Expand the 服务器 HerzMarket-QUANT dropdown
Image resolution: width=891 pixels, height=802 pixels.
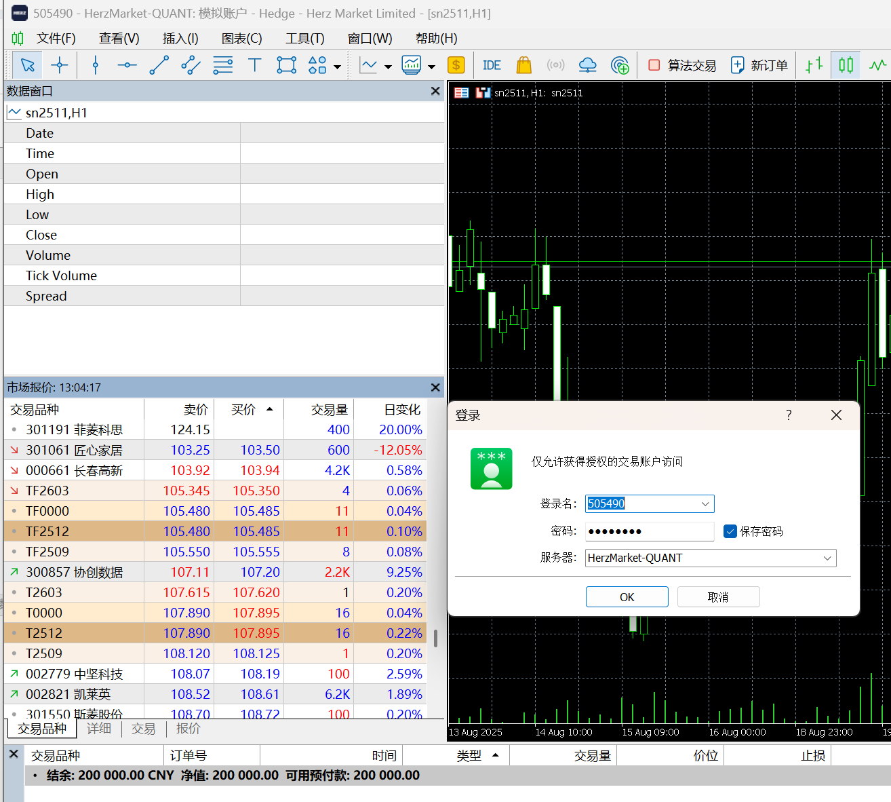coord(827,558)
